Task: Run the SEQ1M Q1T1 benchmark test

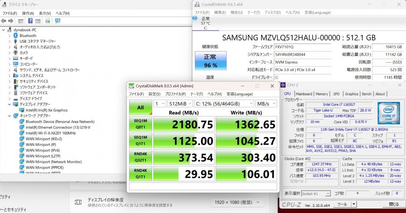Action: tap(140, 141)
